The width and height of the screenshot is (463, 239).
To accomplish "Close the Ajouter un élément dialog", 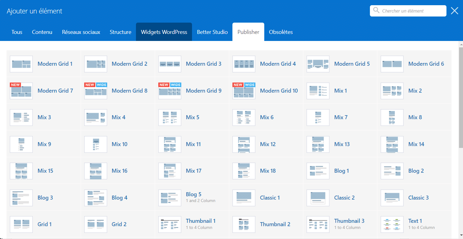I will pos(454,11).
